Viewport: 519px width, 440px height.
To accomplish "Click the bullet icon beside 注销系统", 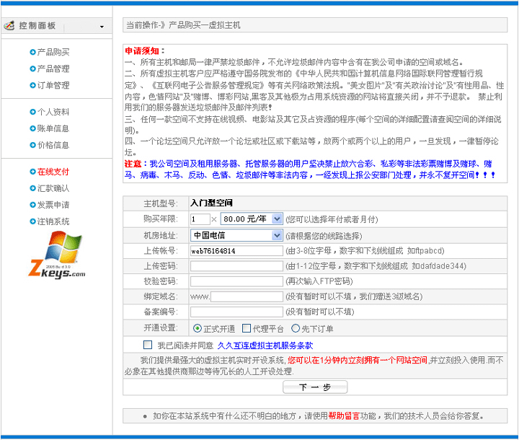I will [x=32, y=221].
